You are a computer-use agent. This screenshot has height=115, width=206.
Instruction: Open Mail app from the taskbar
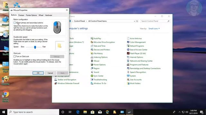point(100,112)
